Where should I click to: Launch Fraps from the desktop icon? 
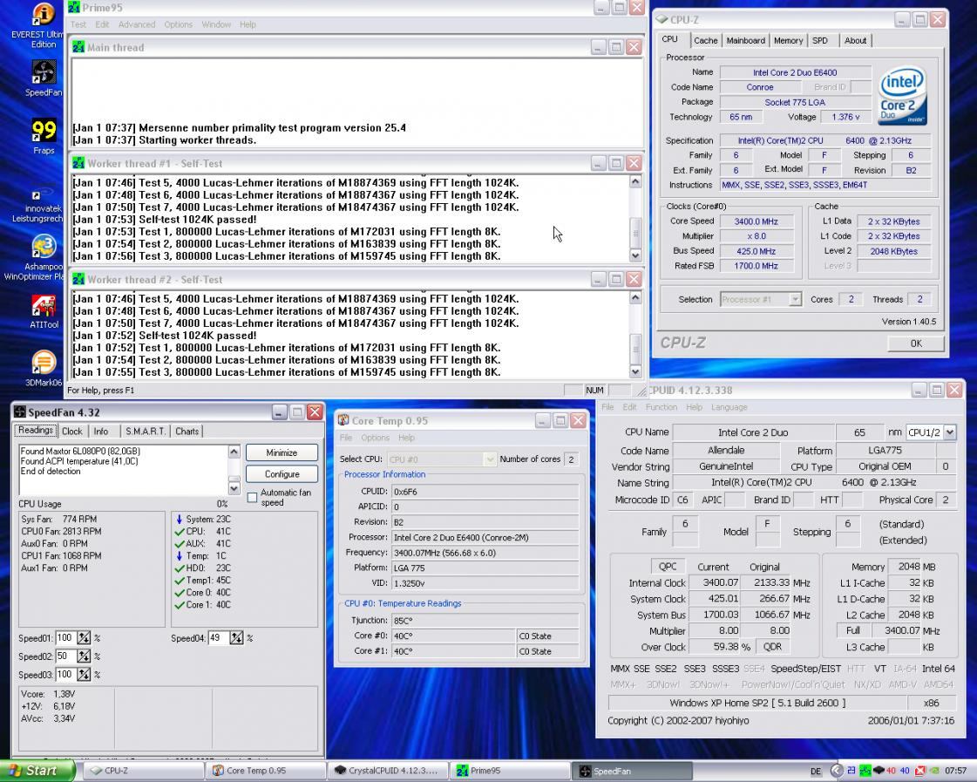click(44, 130)
